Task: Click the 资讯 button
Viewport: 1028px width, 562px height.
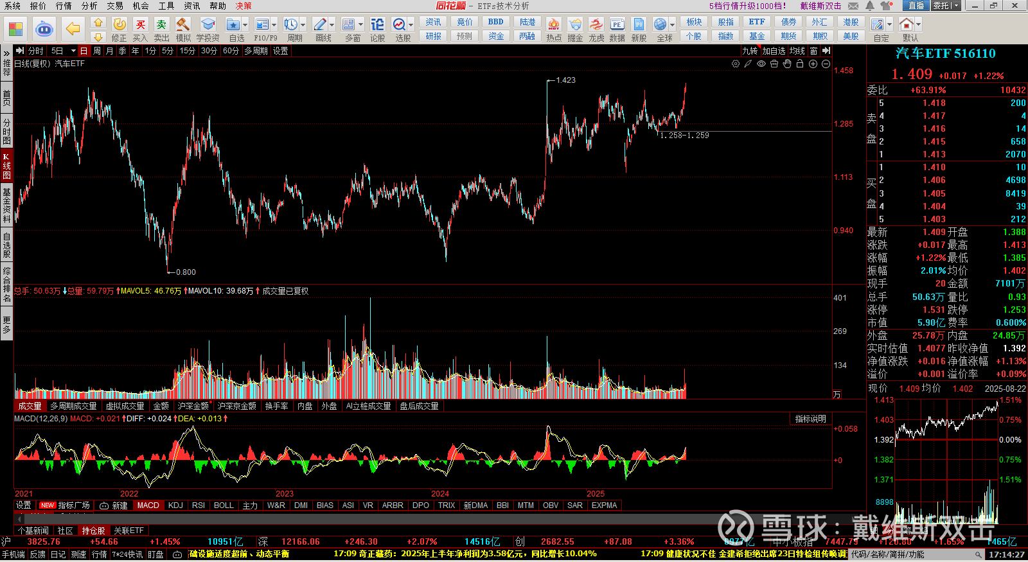Action: point(434,22)
